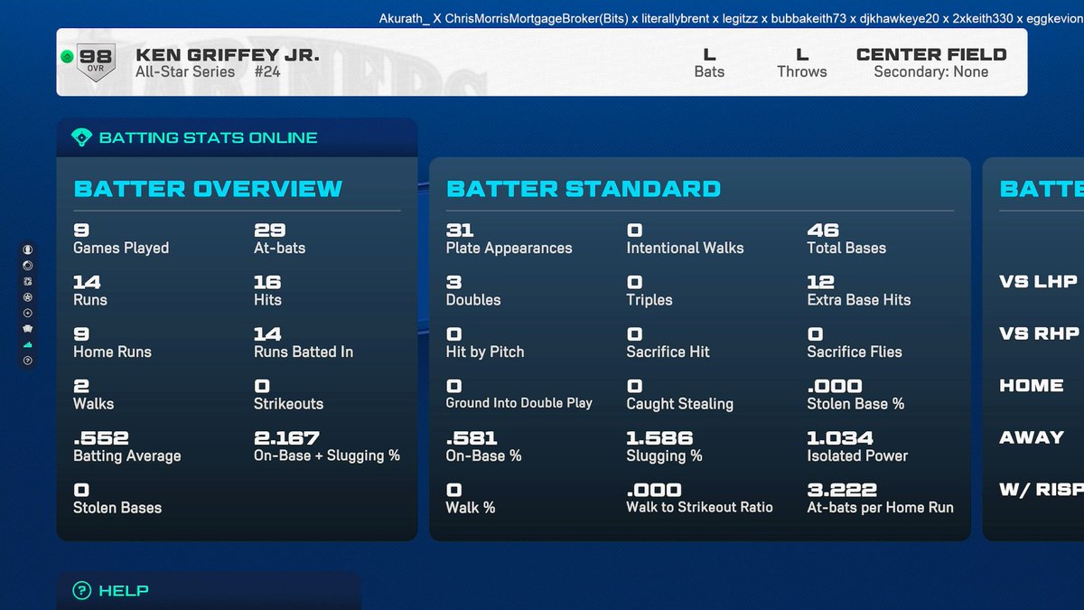
Task: Click the Plate Appearances stat showing 31
Action: click(x=509, y=239)
